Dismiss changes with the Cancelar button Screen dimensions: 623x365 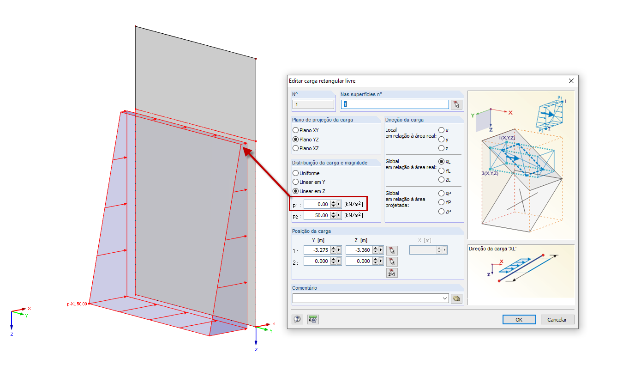tap(557, 319)
